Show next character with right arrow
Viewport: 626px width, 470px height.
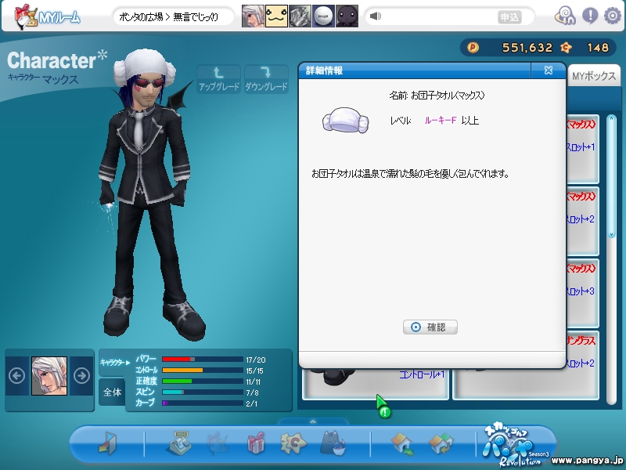click(x=81, y=376)
